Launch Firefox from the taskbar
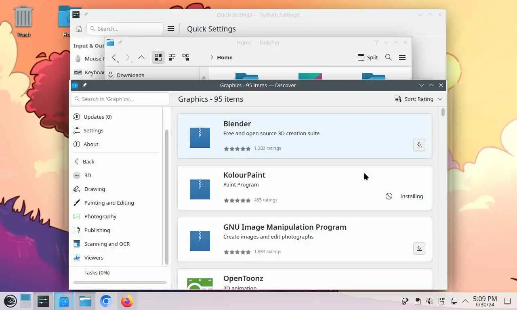This screenshot has height=310, width=517. pyautogui.click(x=127, y=301)
